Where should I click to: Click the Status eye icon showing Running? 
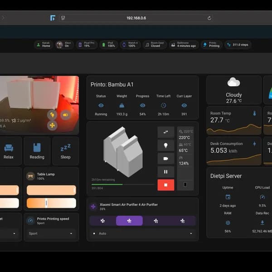click(x=101, y=105)
